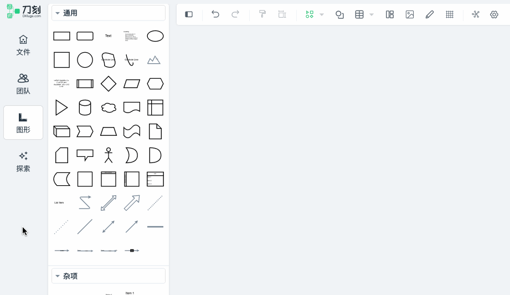Open the table dropdown arrow
Screen dimensions: 510x295
click(x=372, y=15)
